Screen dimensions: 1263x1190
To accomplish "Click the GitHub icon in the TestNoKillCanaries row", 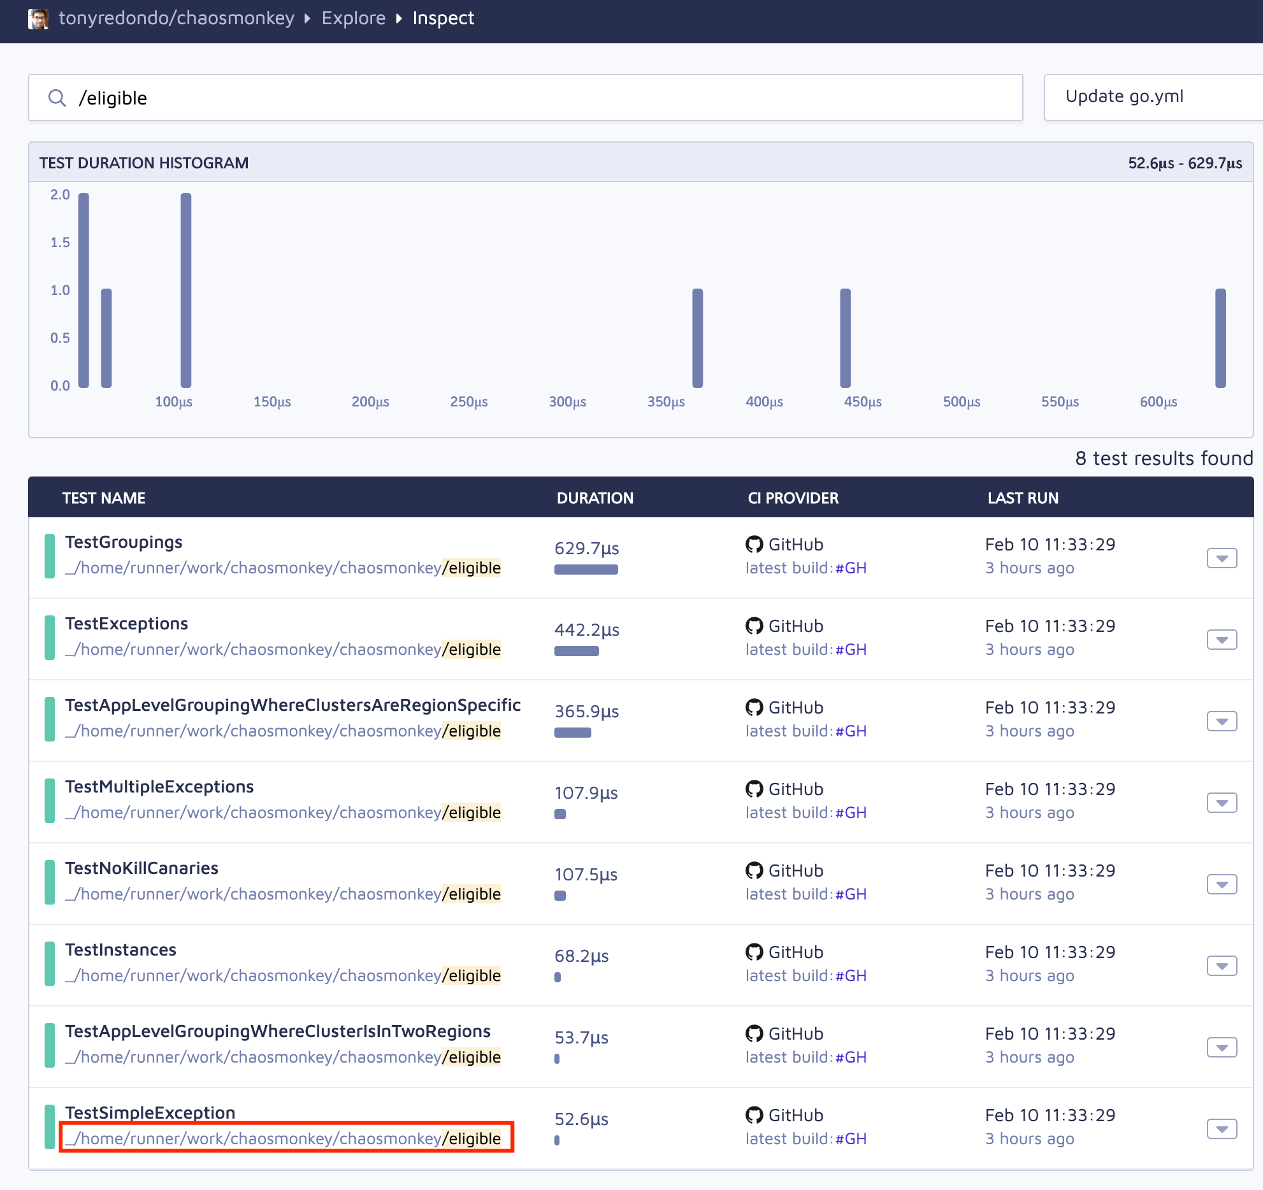I will [x=754, y=871].
